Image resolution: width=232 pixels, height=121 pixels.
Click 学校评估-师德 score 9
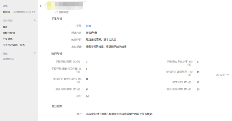click(x=87, y=62)
